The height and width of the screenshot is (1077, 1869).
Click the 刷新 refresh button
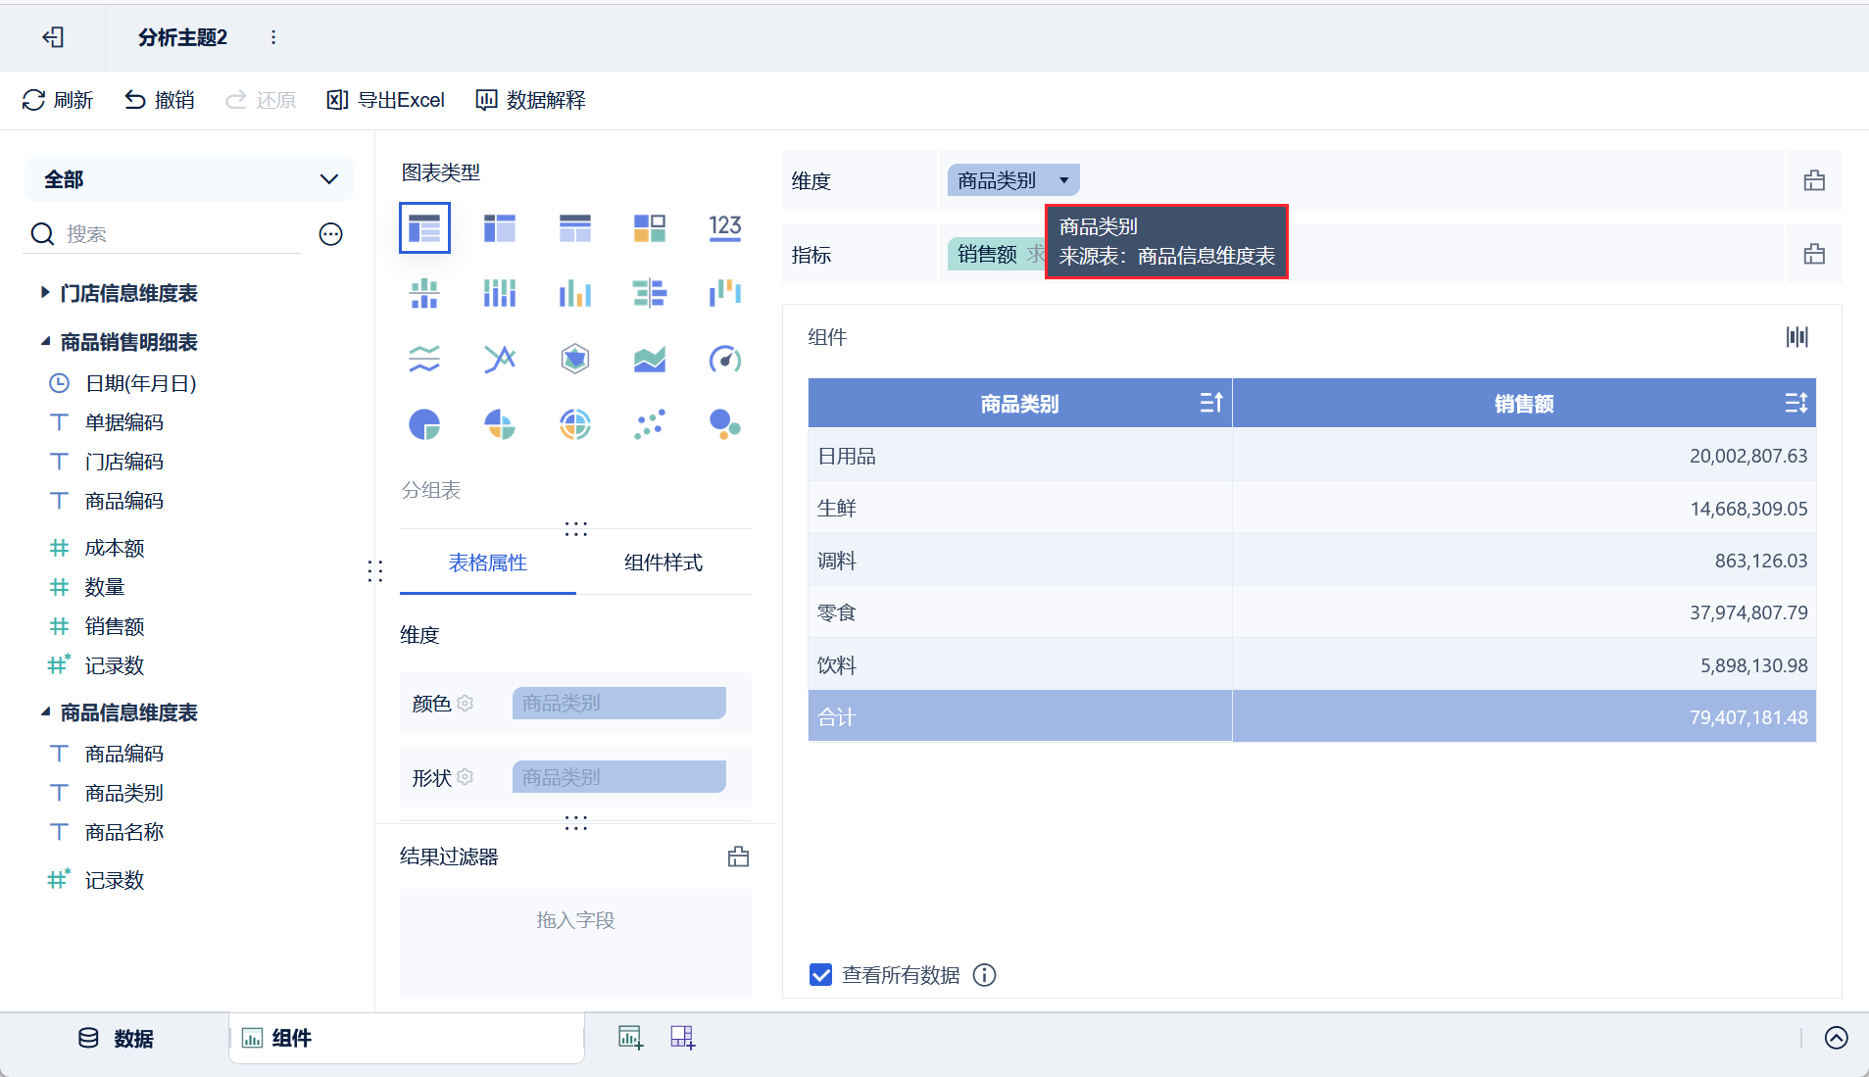(58, 100)
